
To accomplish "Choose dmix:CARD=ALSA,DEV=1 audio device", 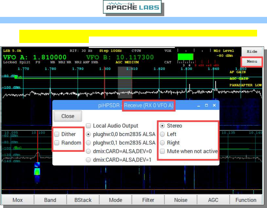I will [x=88, y=160].
